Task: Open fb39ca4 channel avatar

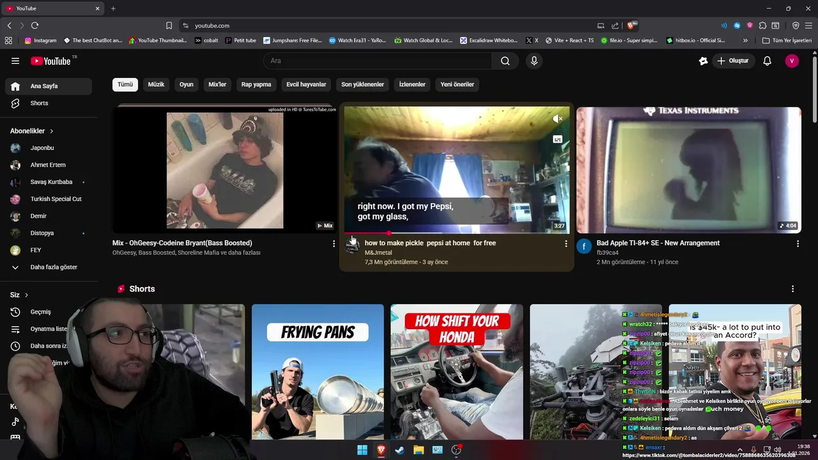Action: coord(584,247)
